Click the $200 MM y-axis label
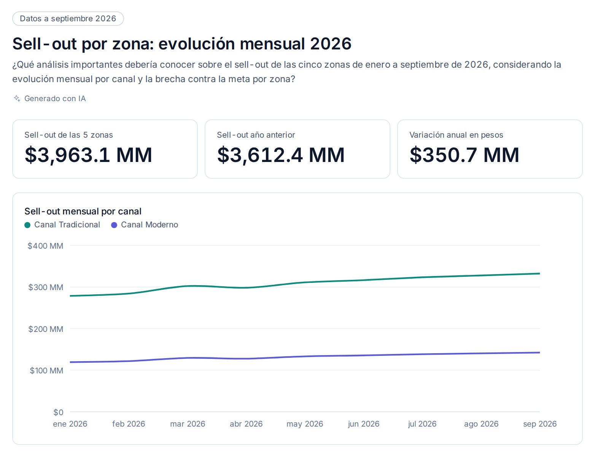The image size is (595, 457). (46, 329)
